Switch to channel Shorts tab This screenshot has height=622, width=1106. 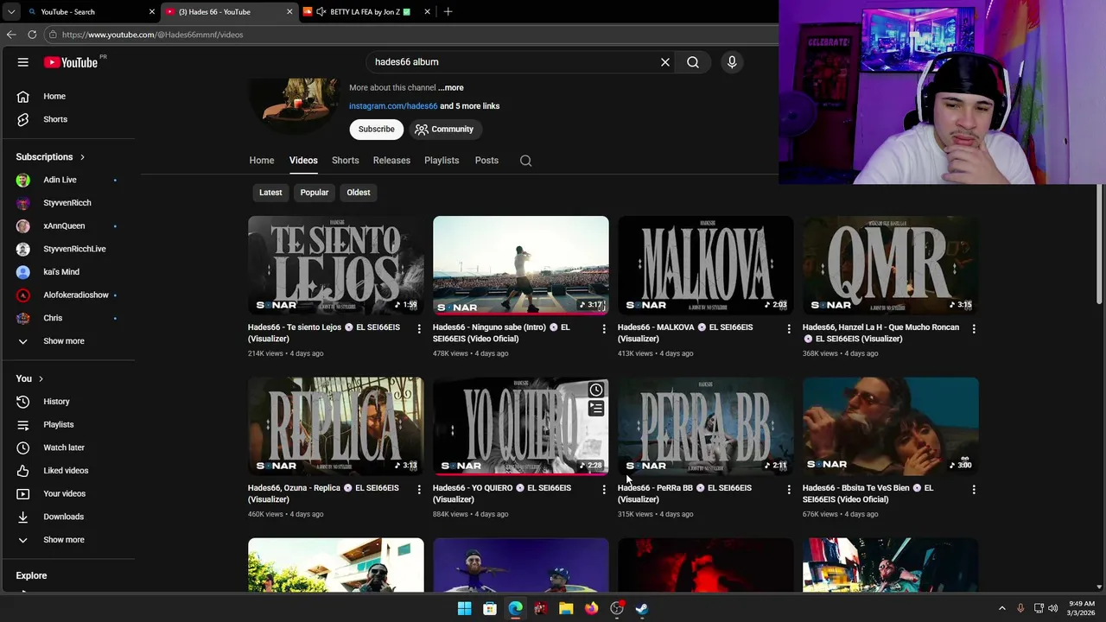(346, 161)
